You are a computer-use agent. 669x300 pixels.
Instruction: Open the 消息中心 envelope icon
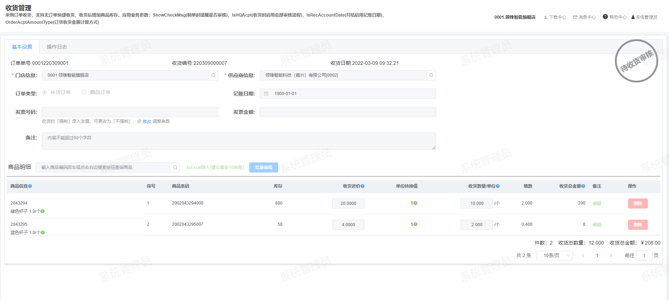pyautogui.click(x=575, y=17)
